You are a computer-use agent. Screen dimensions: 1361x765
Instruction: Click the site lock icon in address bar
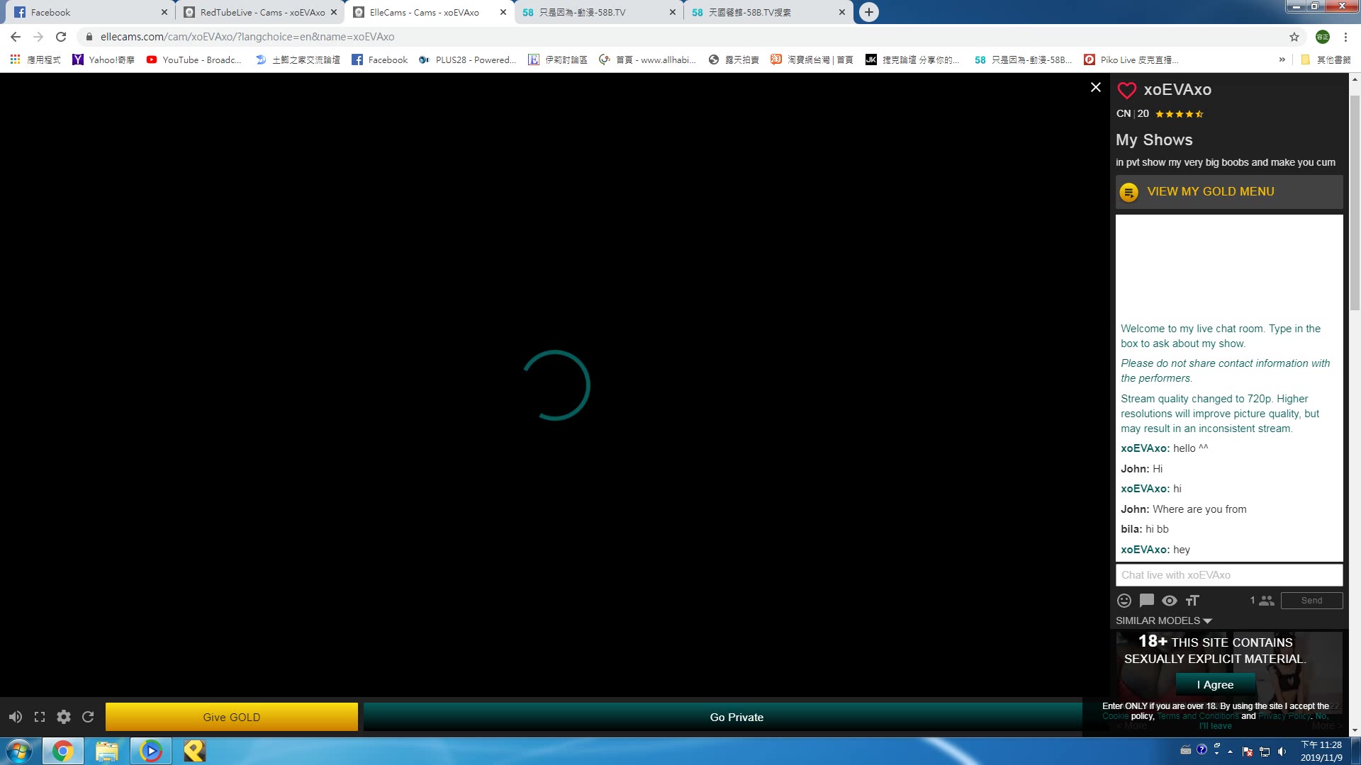pos(89,37)
